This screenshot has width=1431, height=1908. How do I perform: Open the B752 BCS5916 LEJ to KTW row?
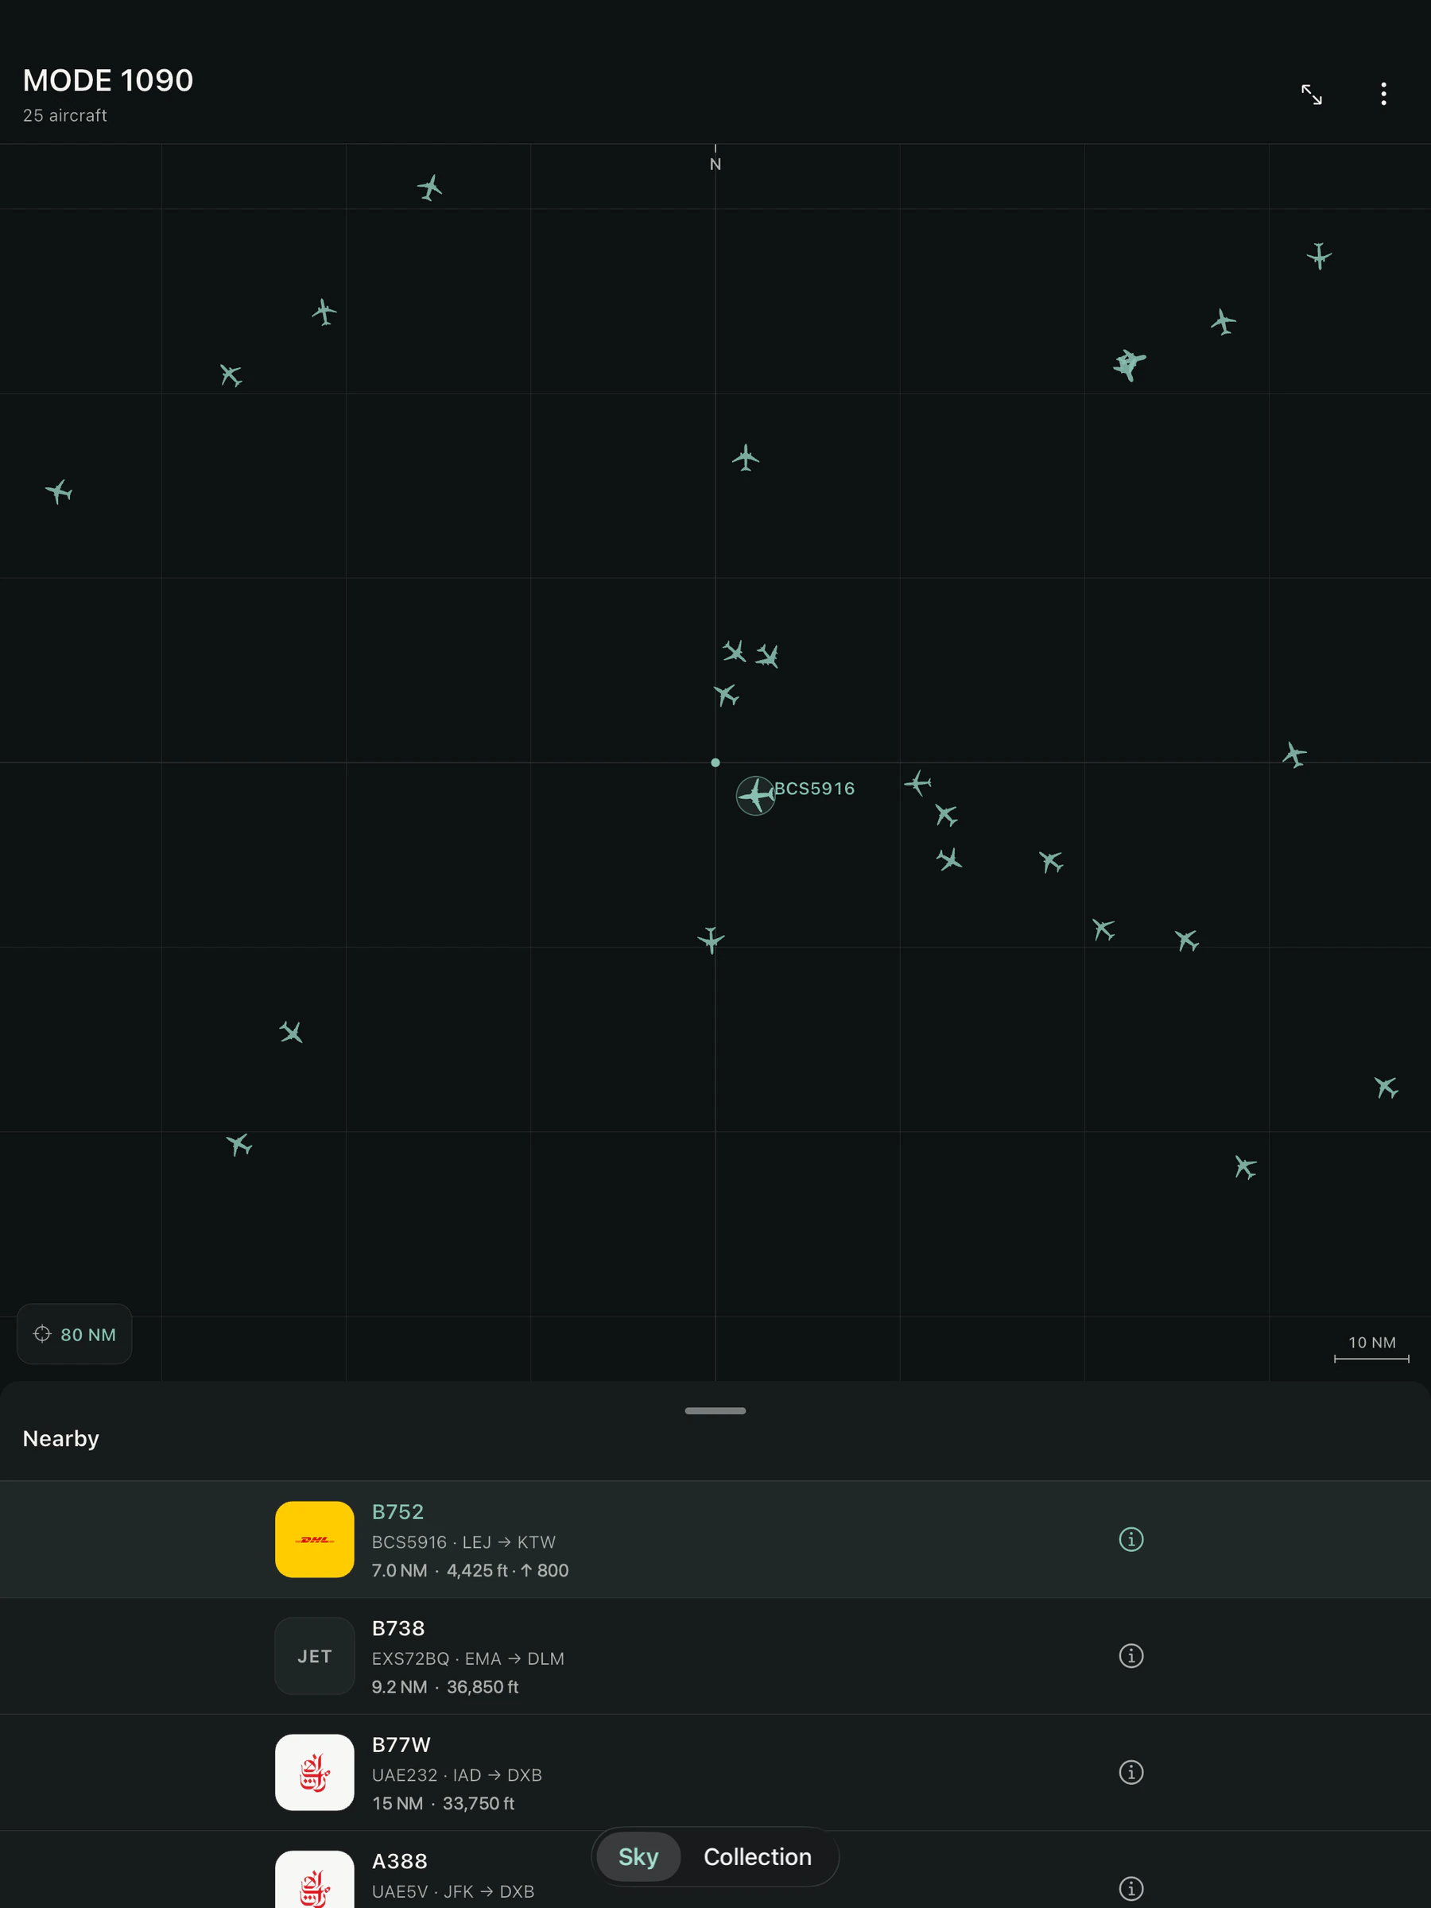(x=715, y=1540)
